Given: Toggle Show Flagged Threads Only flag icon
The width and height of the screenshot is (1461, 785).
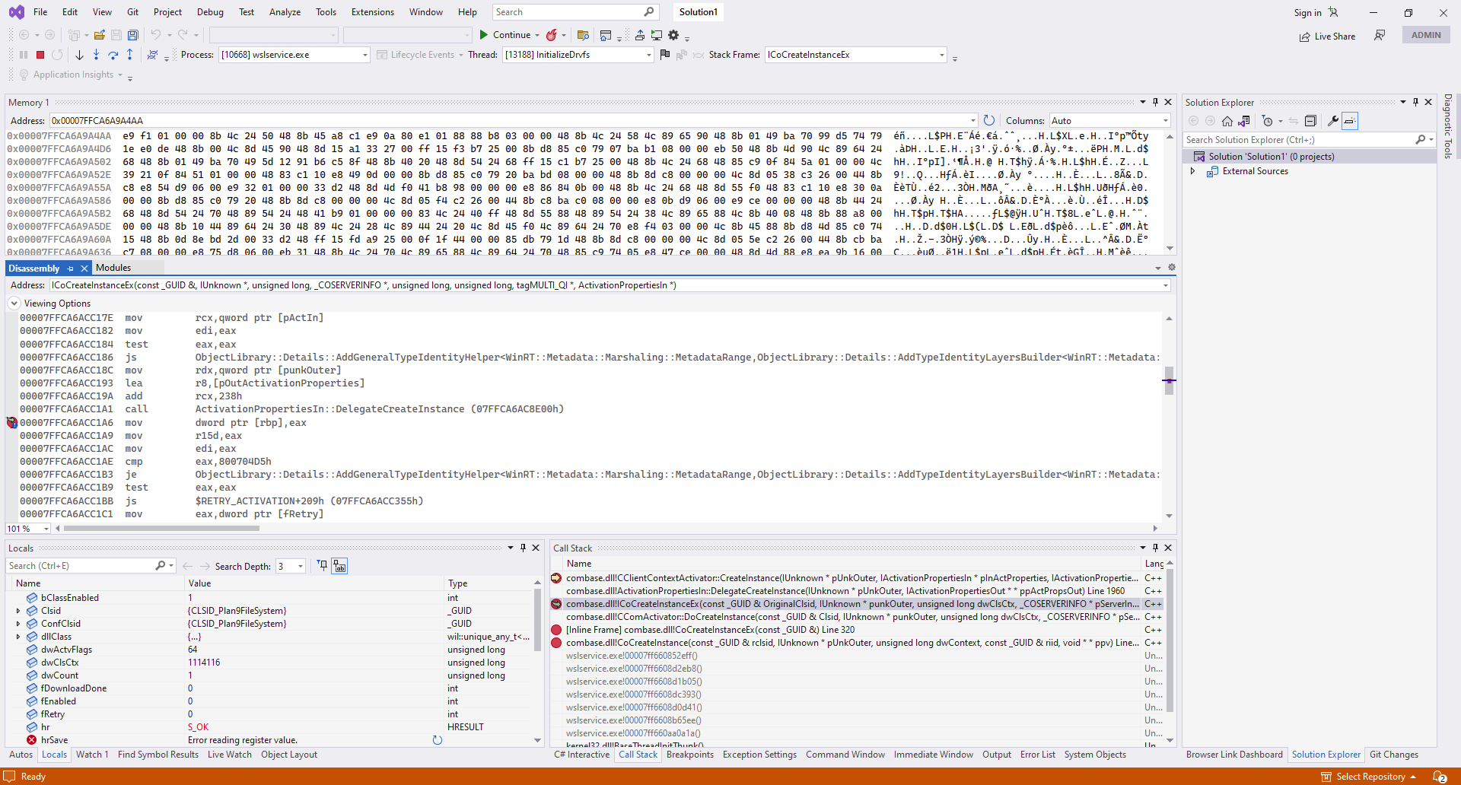Looking at the screenshot, I should coord(665,55).
